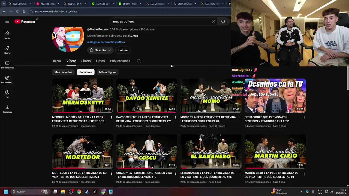Screen dimensions: 349x196
Task: Open the Tú section in sidebar
Action: click(x=7, y=94)
